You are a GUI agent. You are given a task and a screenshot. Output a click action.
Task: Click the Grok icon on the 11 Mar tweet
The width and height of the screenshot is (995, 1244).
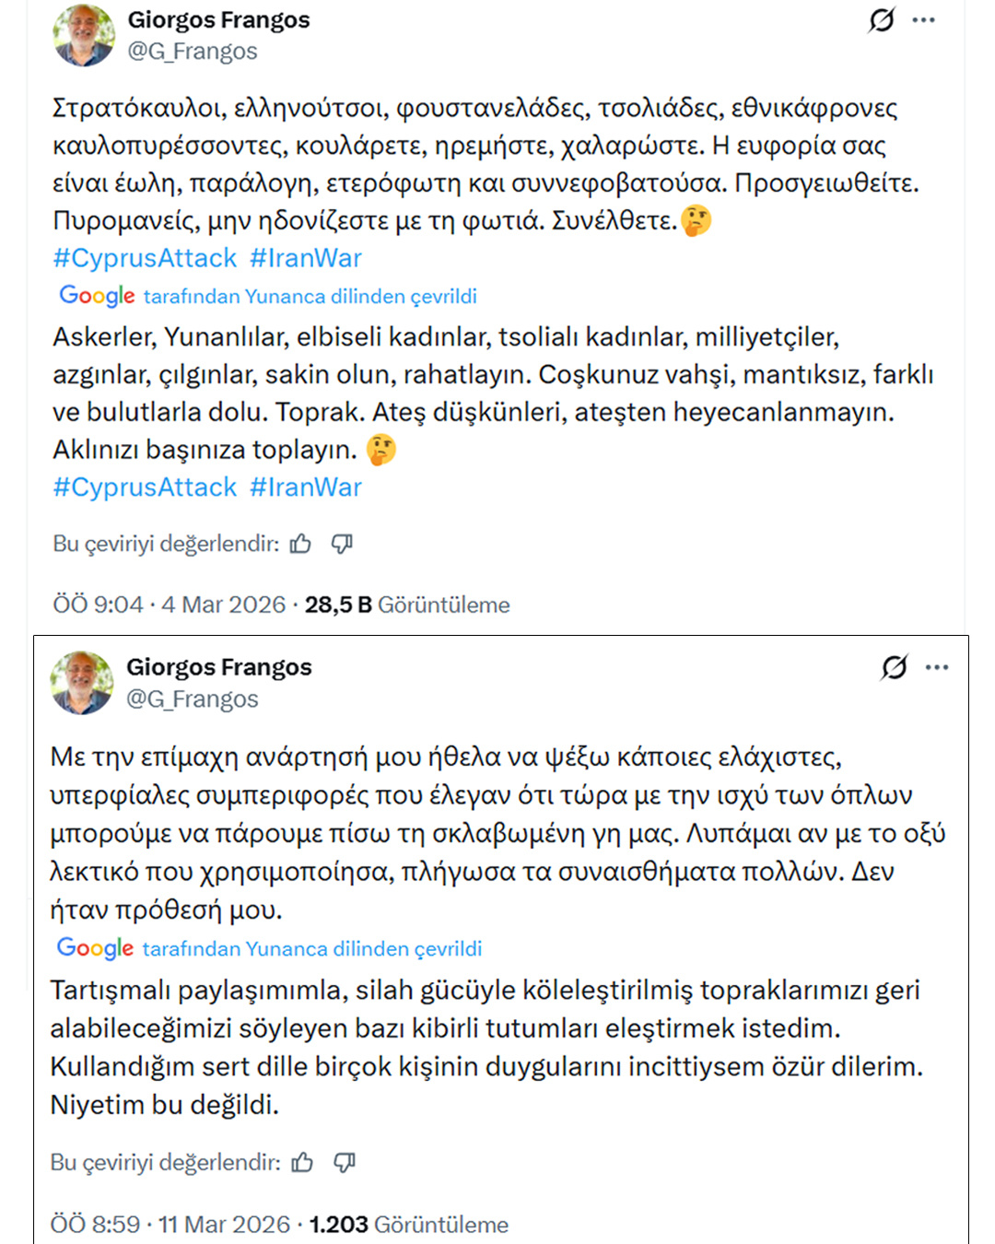[x=894, y=667]
